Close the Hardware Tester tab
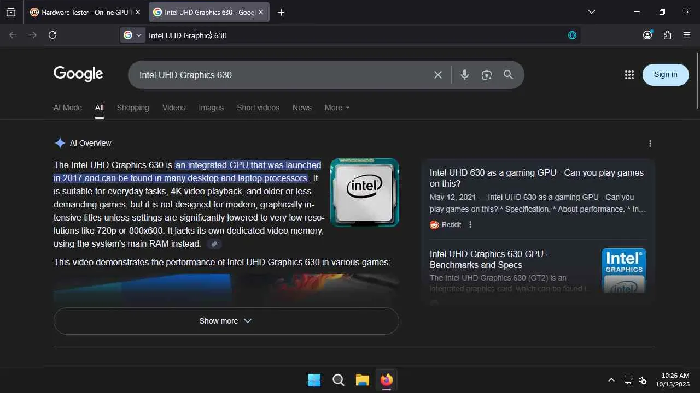Viewport: 700px width, 393px height. 137,12
